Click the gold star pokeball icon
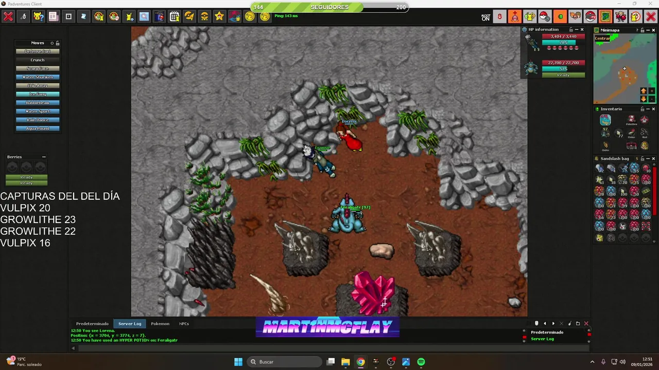 (x=219, y=16)
